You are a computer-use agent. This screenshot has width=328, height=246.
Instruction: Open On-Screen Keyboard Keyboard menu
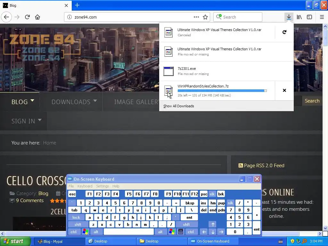85,186
